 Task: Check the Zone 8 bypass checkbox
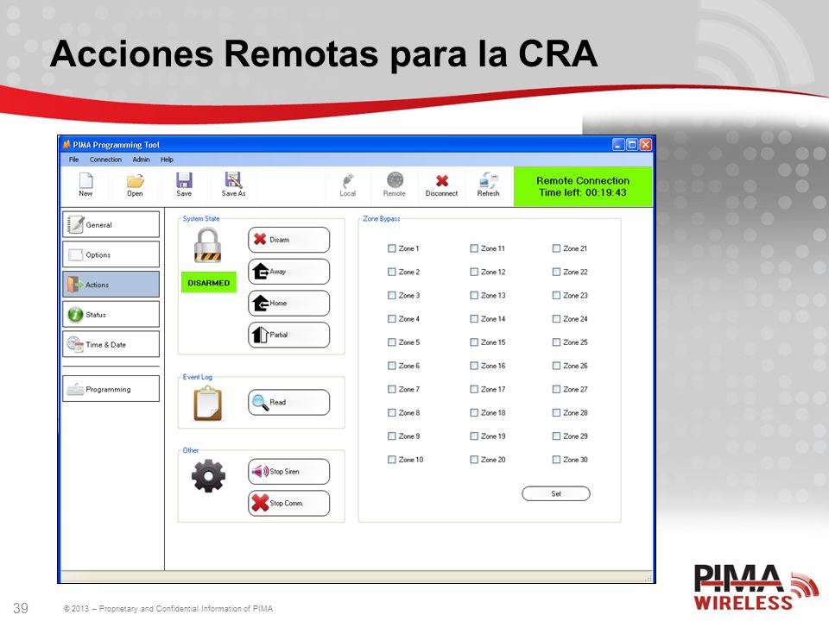(x=392, y=412)
